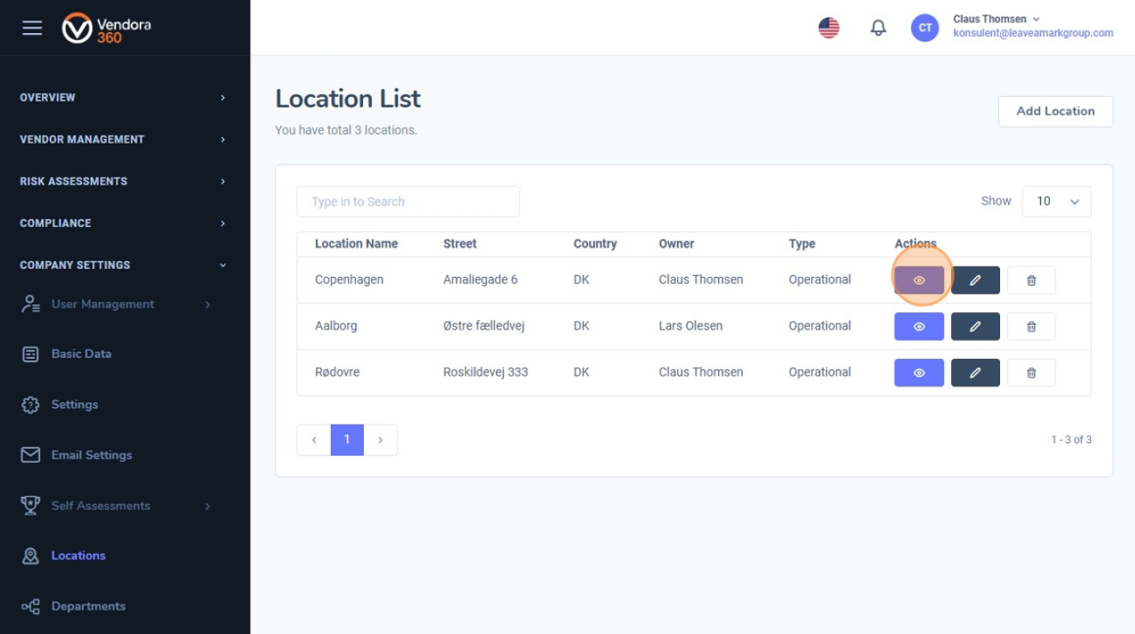
Task: Open the Show entries dropdown
Action: click(1055, 201)
